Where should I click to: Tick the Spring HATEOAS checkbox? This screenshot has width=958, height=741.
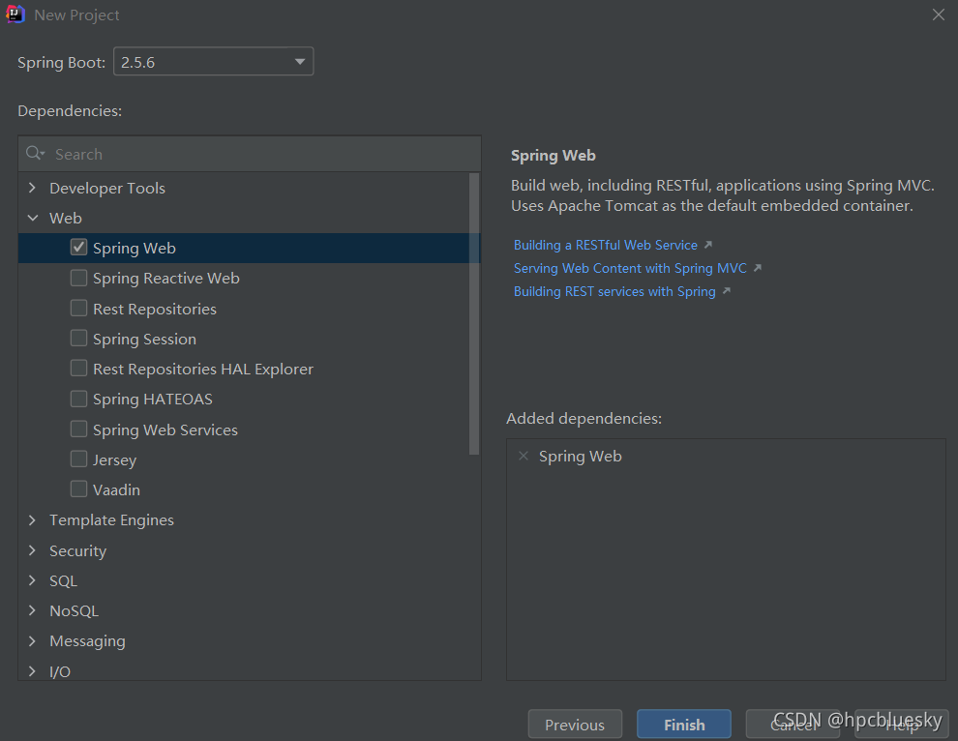coord(78,399)
